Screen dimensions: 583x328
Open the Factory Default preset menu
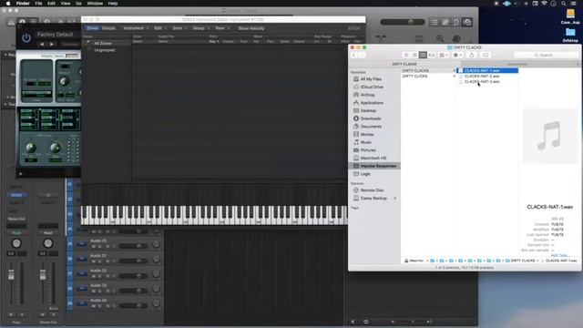55,35
